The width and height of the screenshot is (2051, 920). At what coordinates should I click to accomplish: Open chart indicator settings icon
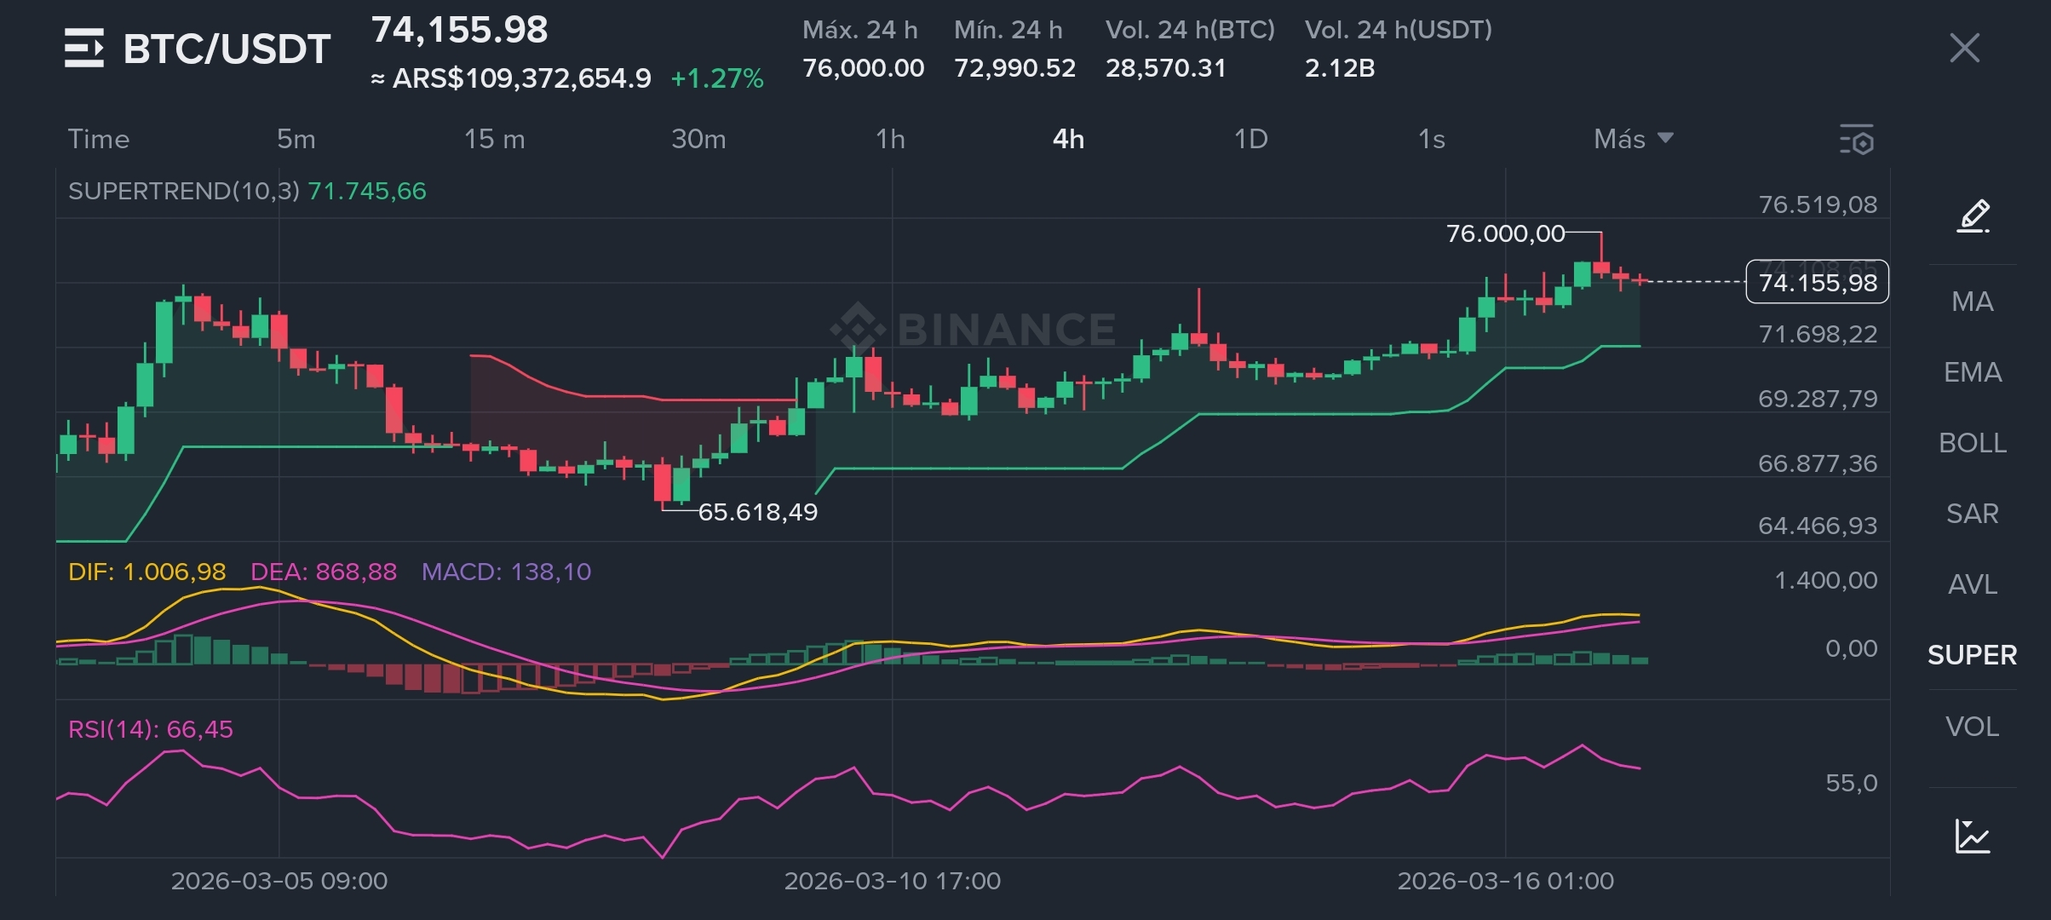click(x=1857, y=140)
